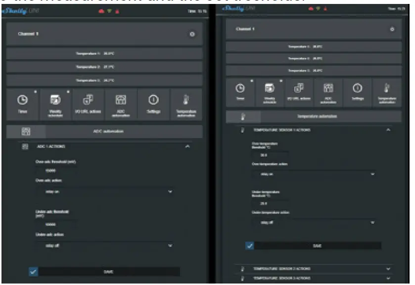
Task: Open Weekly schedule tile on the Temperature page
Action: pos(270,93)
